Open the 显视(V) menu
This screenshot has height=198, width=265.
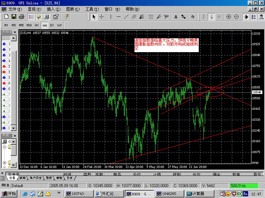[34, 9]
